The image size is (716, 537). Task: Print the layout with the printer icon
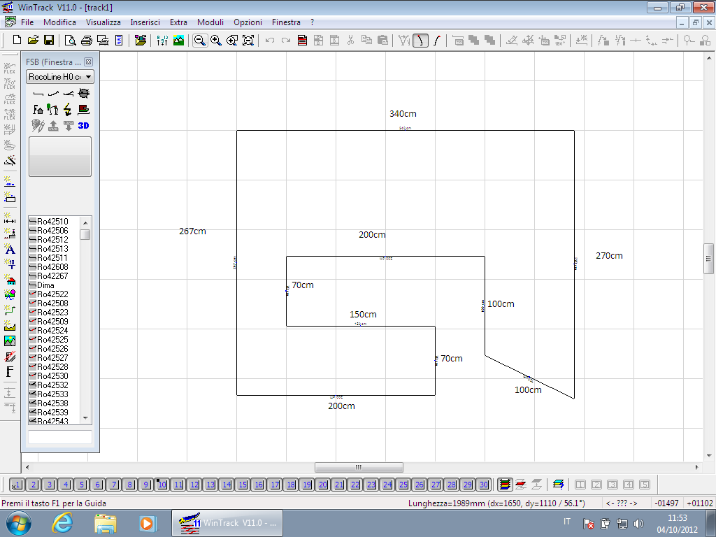click(x=87, y=40)
